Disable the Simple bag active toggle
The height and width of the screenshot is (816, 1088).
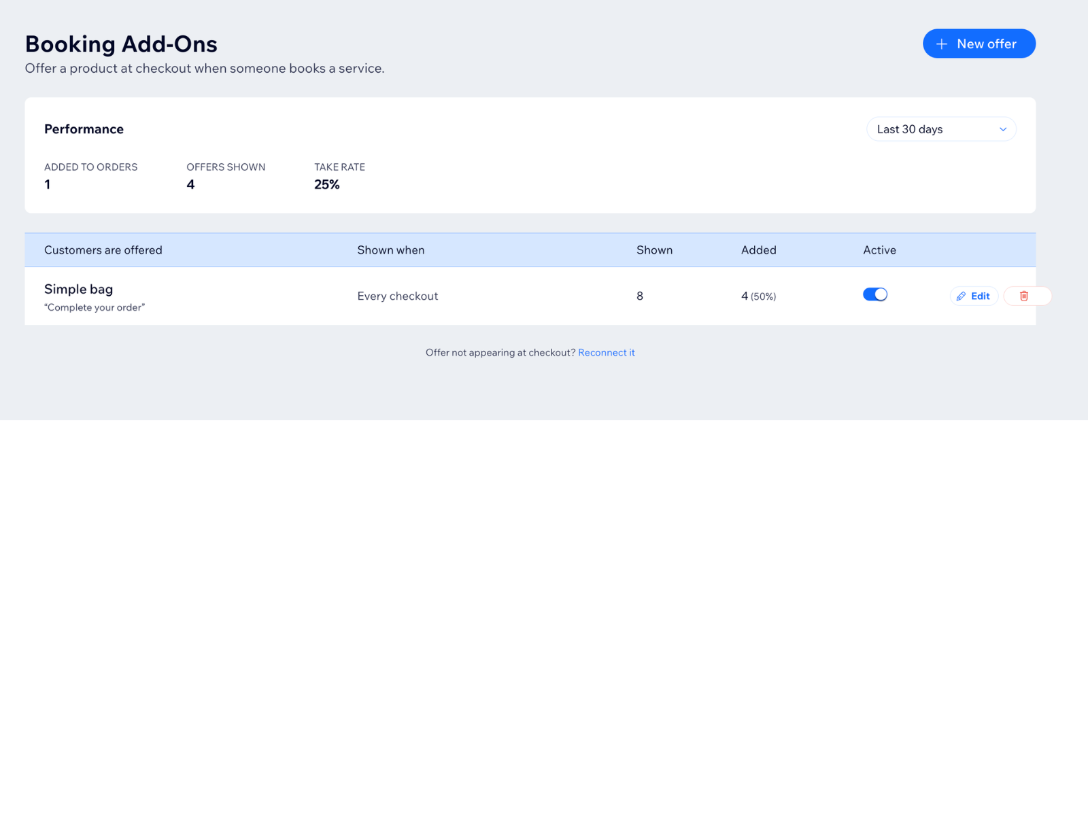point(875,294)
